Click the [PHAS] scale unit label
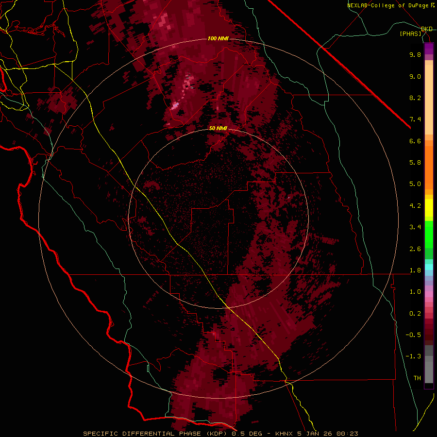The image size is (437, 437). pyautogui.click(x=411, y=34)
